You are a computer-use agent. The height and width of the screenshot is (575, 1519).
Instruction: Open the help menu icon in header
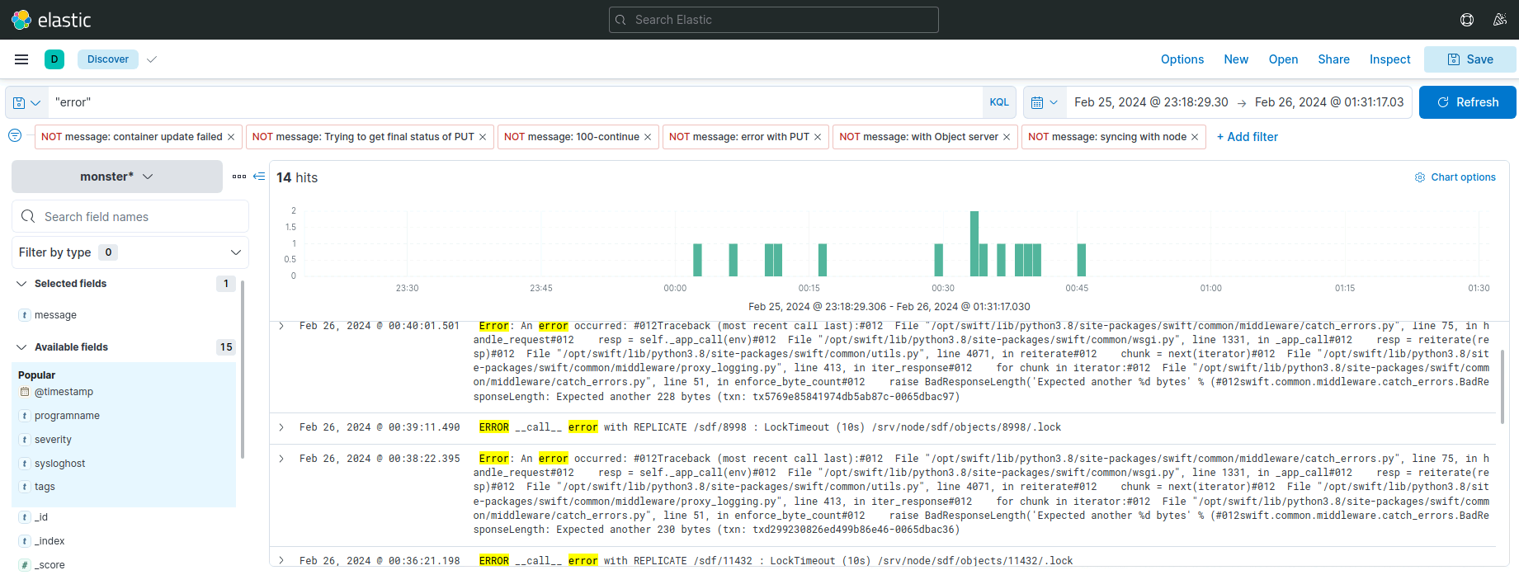click(x=1467, y=20)
